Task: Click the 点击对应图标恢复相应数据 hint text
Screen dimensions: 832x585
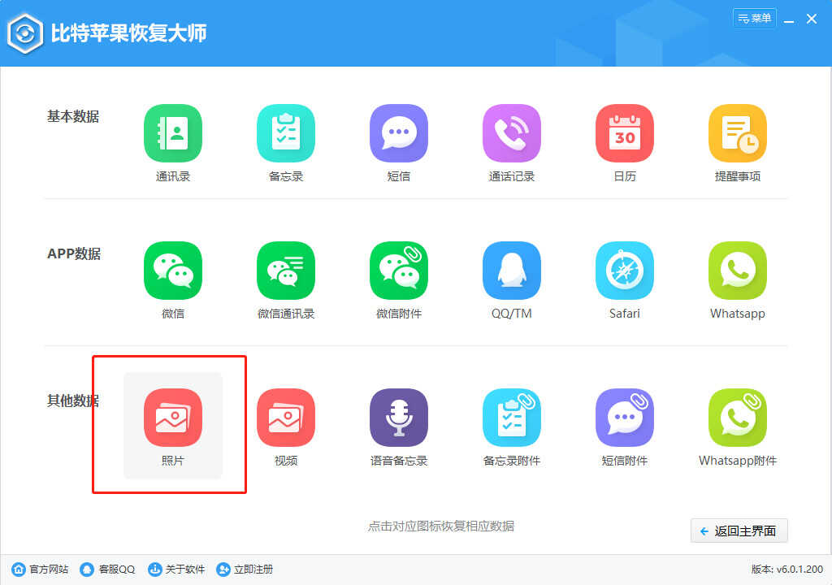Action: click(441, 526)
